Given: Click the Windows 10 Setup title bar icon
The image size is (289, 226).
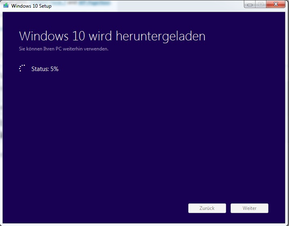Looking at the screenshot, I should [x=6, y=5].
